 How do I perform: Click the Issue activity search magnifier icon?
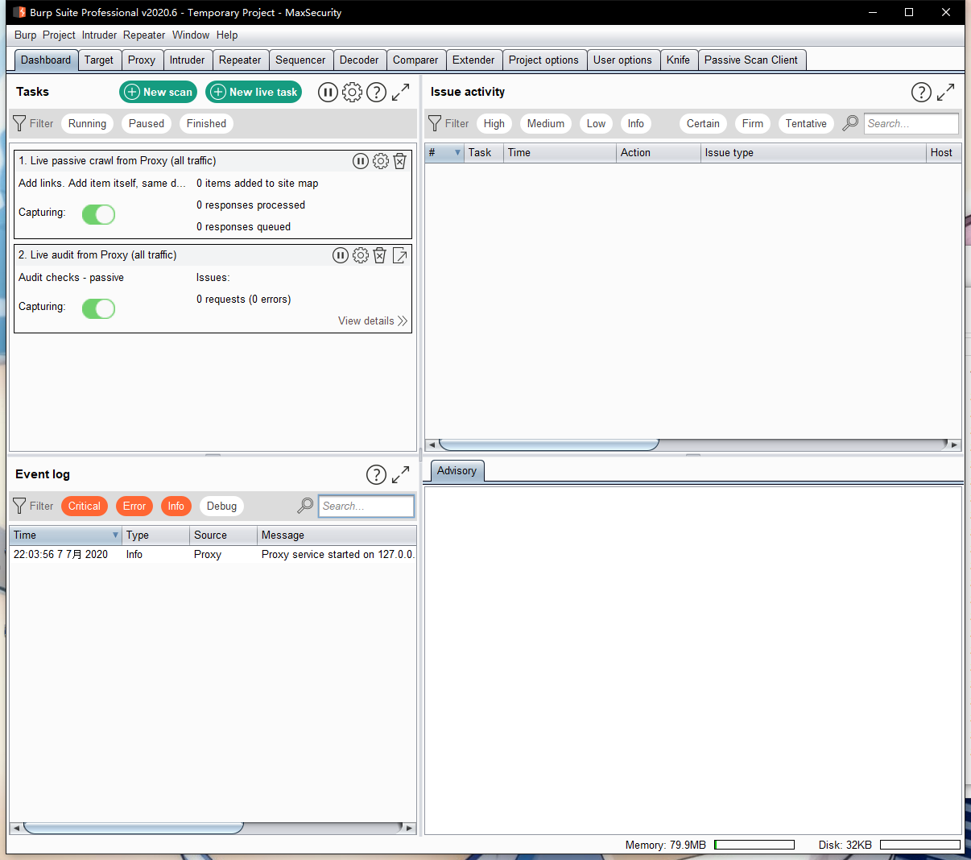[x=850, y=123]
